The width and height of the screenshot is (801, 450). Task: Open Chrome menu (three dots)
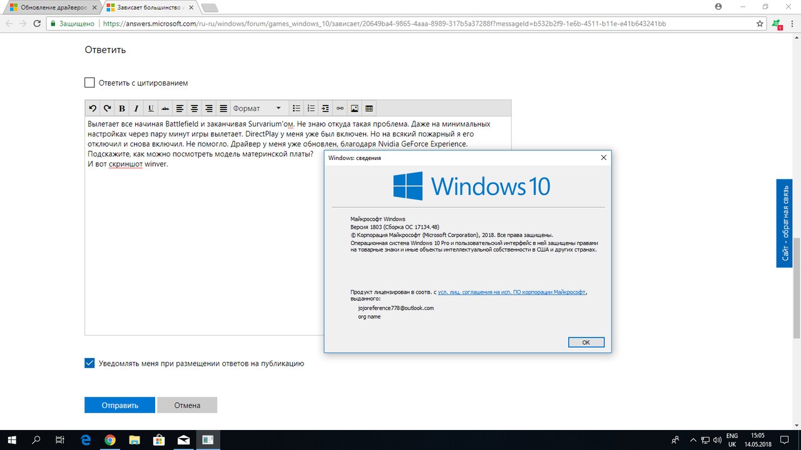click(x=792, y=24)
